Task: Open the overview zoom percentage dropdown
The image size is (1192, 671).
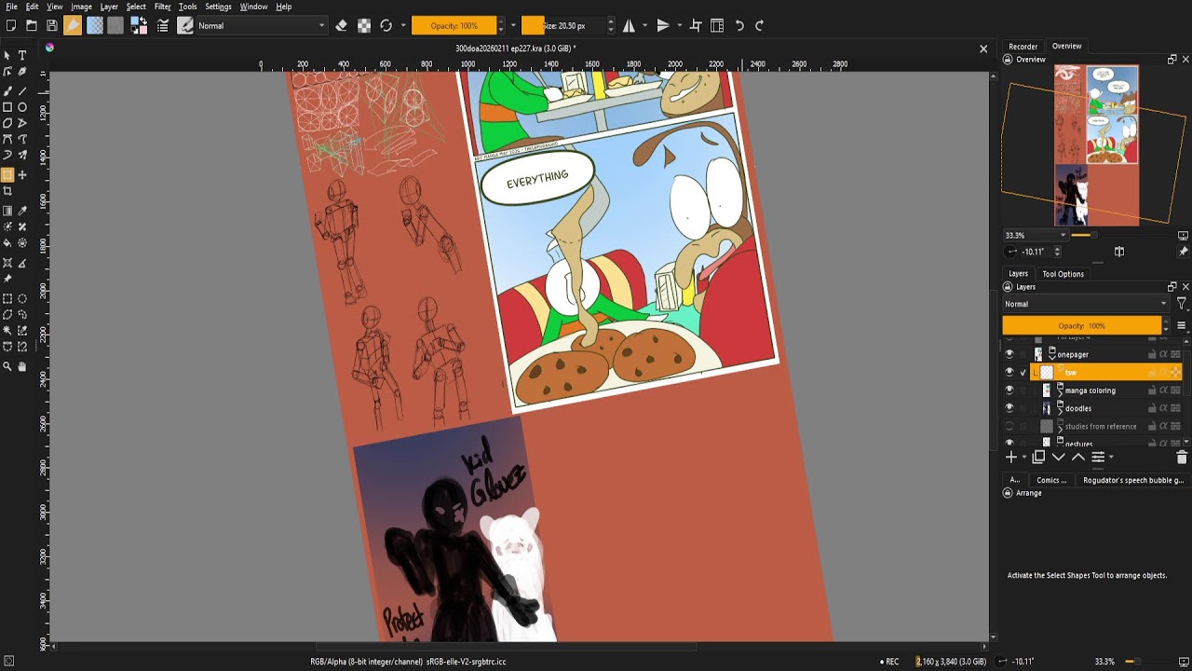Action: [1036, 235]
